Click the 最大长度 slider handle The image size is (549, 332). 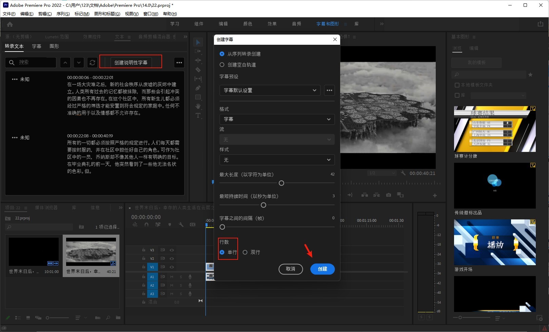coord(281,183)
